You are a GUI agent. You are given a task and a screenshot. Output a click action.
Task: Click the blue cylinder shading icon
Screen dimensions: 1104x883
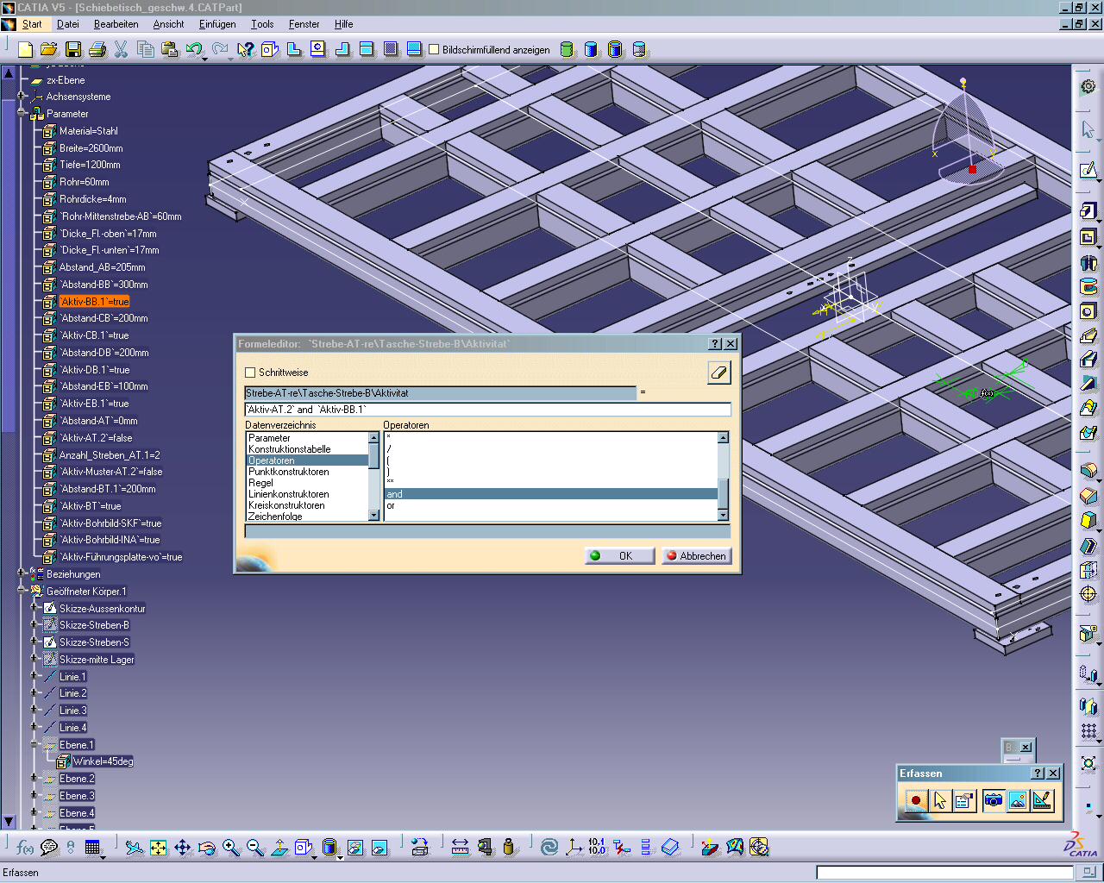coord(591,50)
